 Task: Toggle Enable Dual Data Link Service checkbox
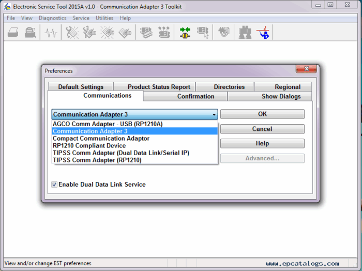pos(54,185)
